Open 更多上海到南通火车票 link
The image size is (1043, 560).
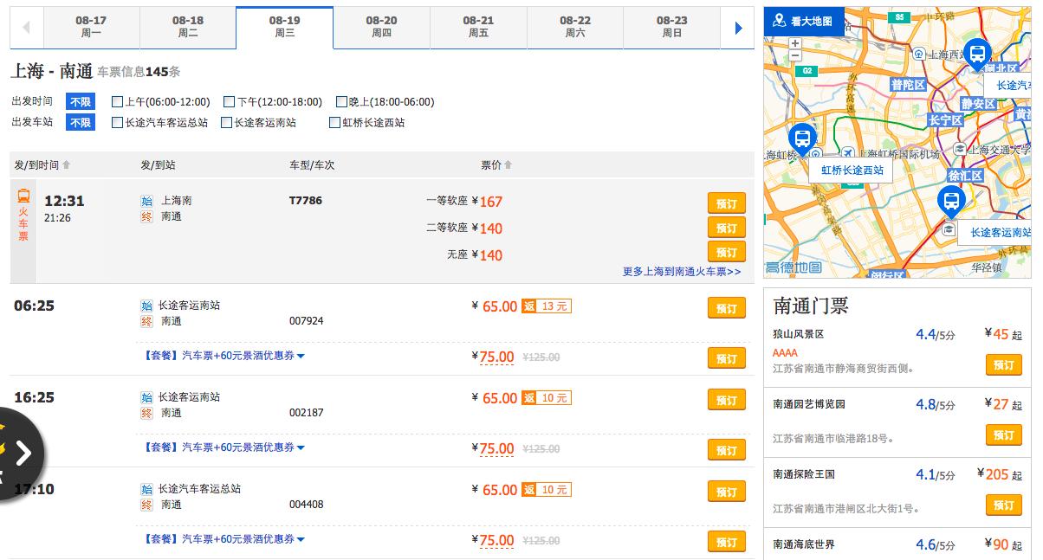pos(681,271)
